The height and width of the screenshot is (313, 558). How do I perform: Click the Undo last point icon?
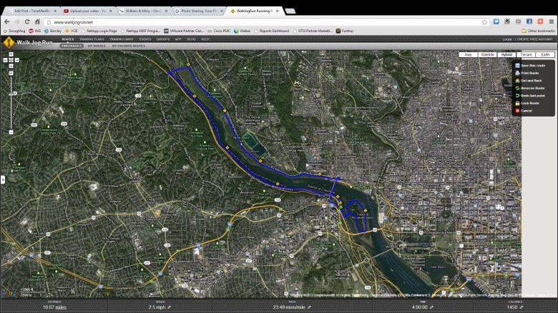click(517, 96)
